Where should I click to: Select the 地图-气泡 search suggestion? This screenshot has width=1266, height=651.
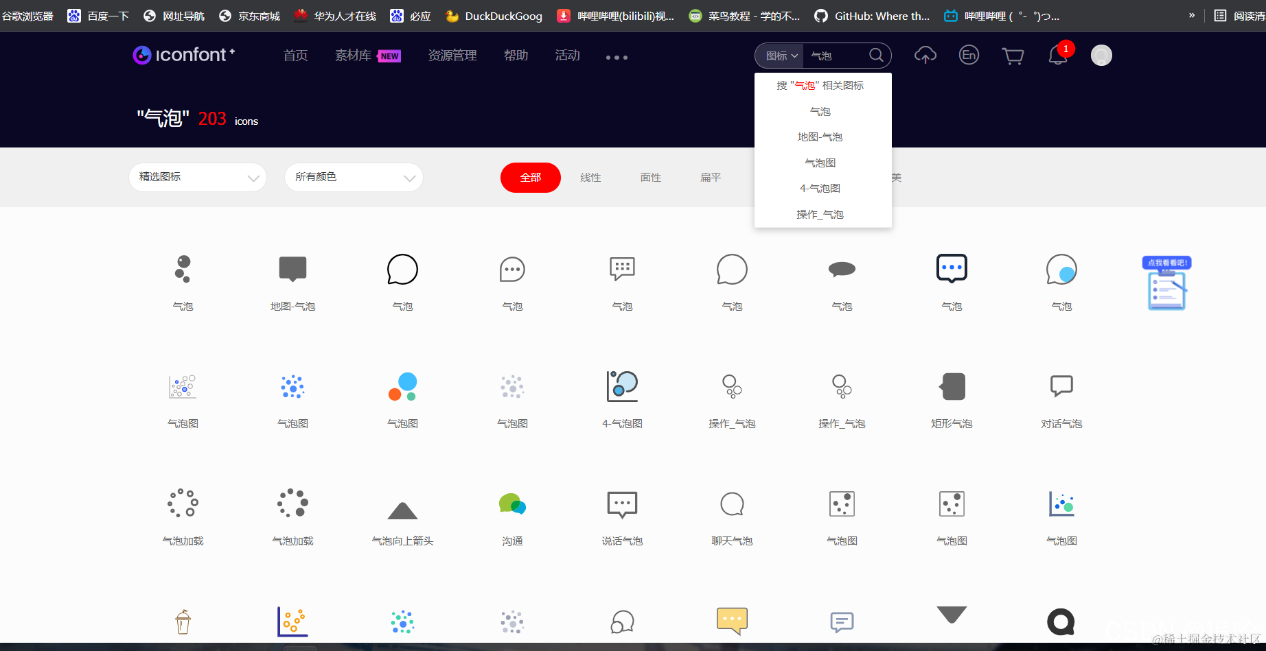[820, 136]
